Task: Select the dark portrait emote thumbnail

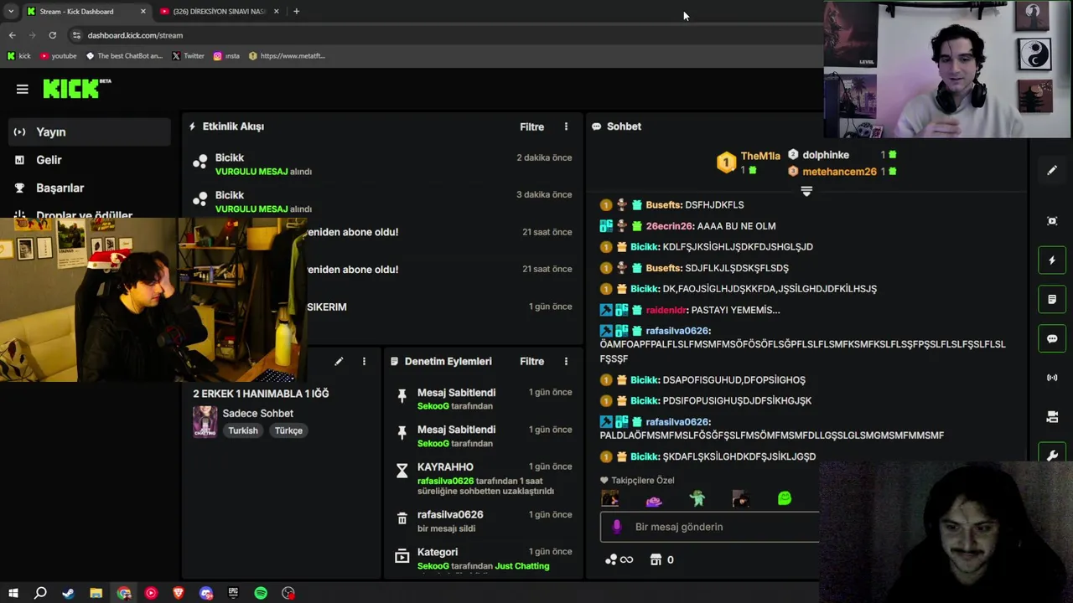Action: [x=740, y=499]
